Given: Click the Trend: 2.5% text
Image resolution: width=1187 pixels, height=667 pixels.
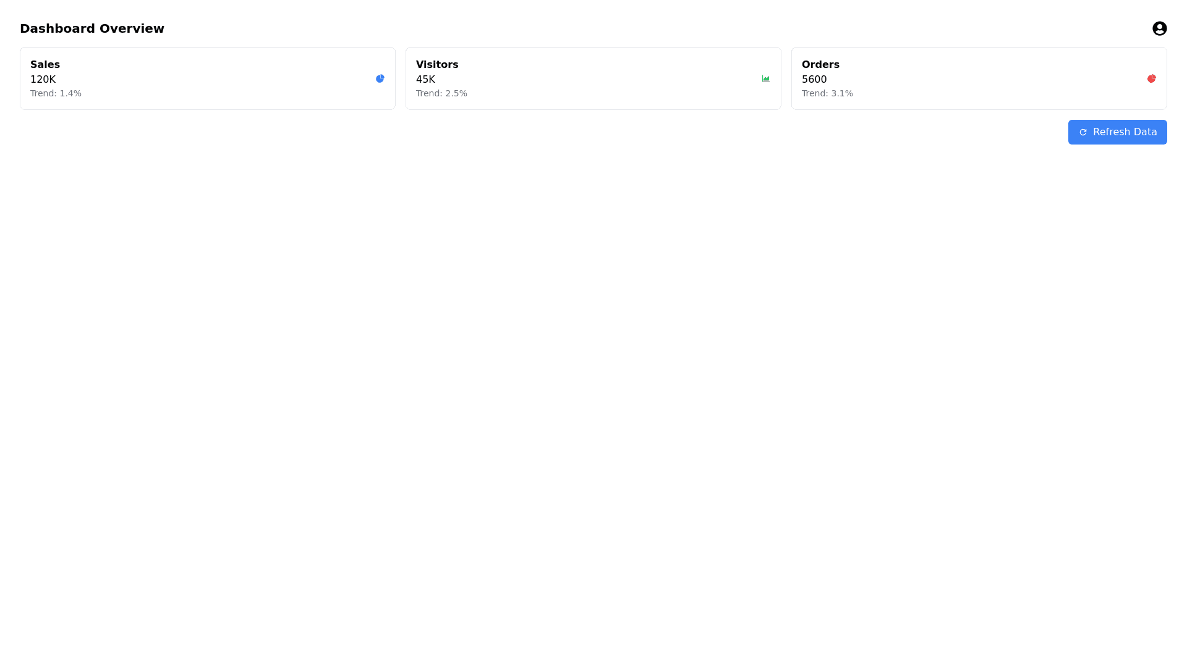Looking at the screenshot, I should click(441, 93).
